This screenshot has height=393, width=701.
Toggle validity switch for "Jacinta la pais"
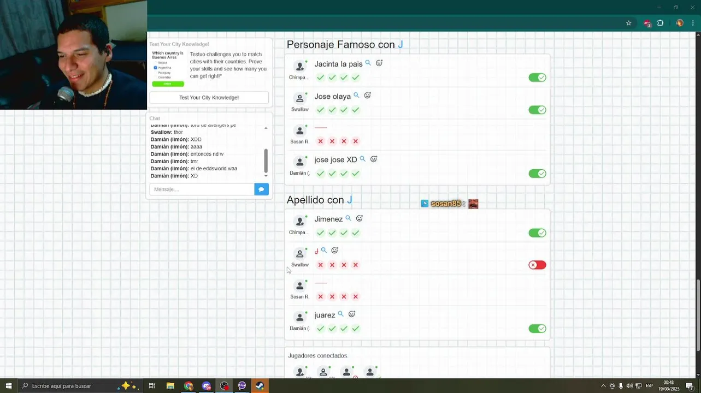pyautogui.click(x=537, y=78)
